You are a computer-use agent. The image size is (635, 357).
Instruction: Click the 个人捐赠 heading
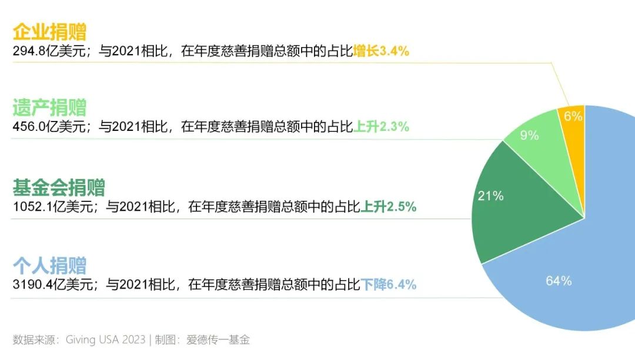point(49,265)
